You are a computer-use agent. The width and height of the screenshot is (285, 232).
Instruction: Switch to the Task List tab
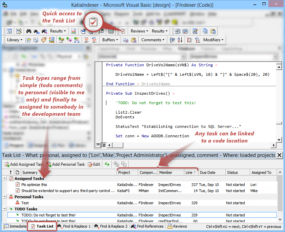tap(42, 226)
